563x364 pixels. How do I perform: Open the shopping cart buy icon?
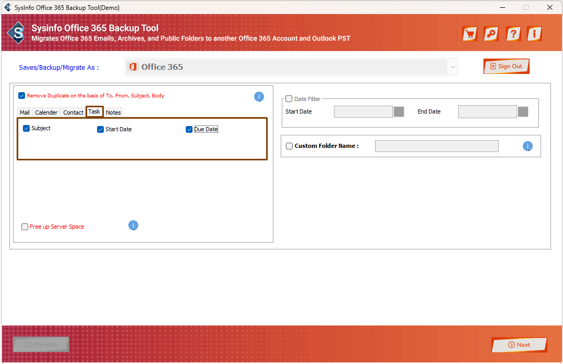coord(470,34)
